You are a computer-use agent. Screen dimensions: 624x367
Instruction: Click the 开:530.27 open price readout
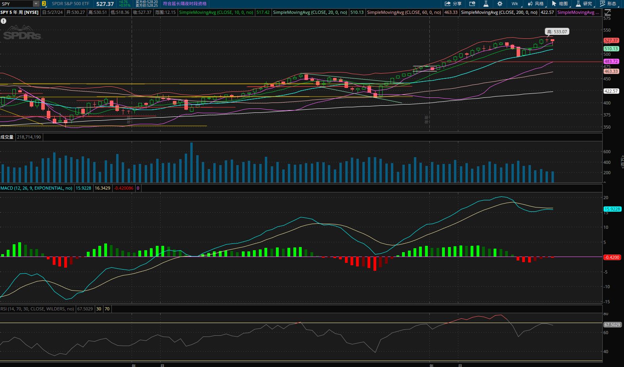click(75, 12)
